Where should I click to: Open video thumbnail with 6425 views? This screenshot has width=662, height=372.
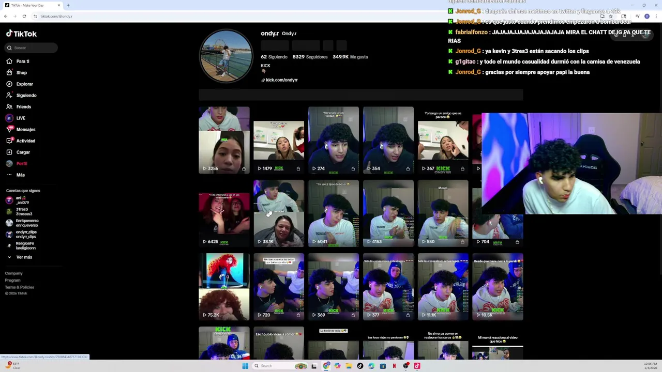224,213
